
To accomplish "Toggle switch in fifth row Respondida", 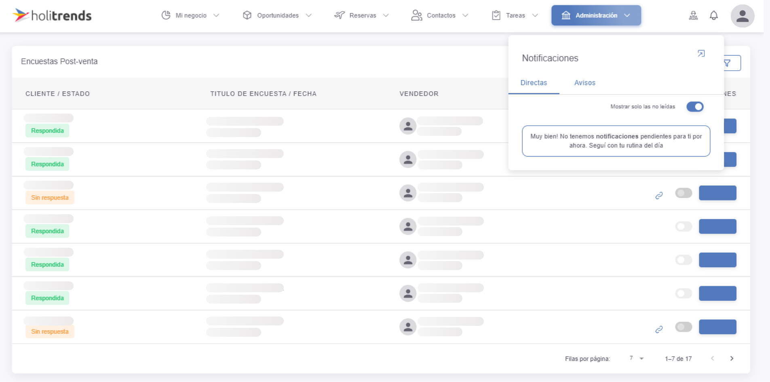I will point(684,260).
